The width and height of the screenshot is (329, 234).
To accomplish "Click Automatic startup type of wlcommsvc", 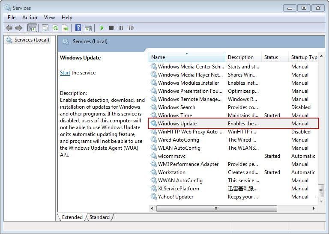I will pos(303,156).
